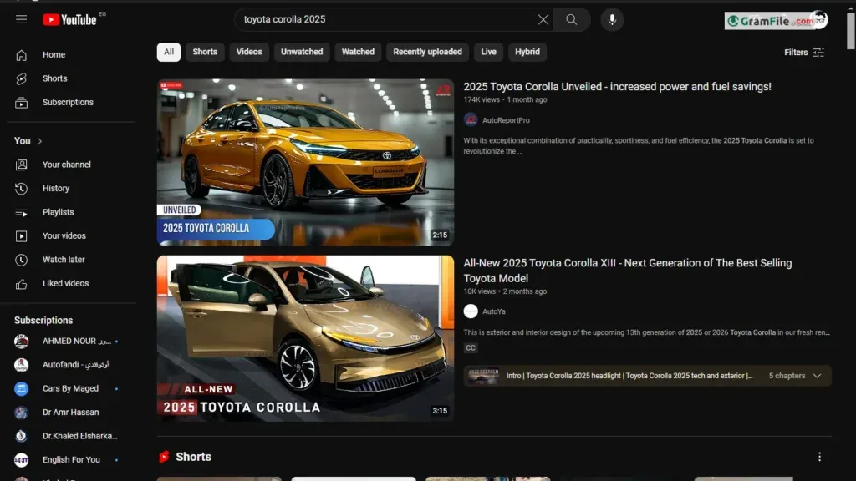Image resolution: width=856 pixels, height=481 pixels.
Task: Open the '2025 Toyota Corolla Unveiled' title
Action: coord(617,87)
